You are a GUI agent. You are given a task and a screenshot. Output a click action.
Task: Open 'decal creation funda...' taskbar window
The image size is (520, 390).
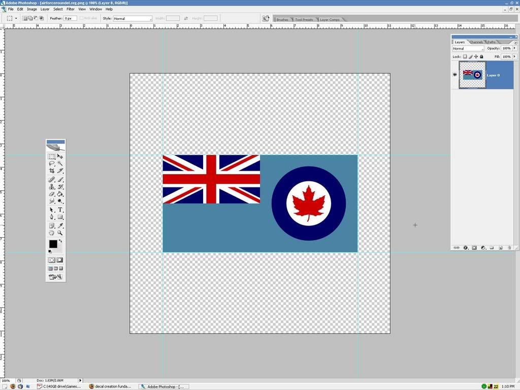pyautogui.click(x=111, y=386)
